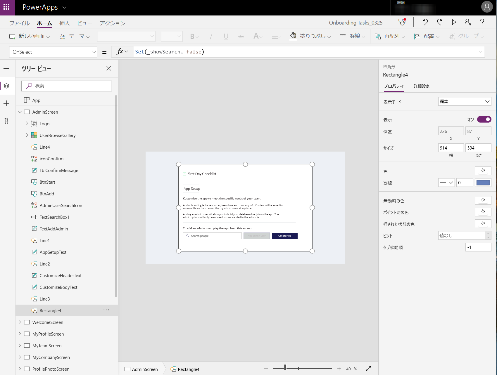Zoom out with the minus icon
The height and width of the screenshot is (375, 497).
pos(266,369)
